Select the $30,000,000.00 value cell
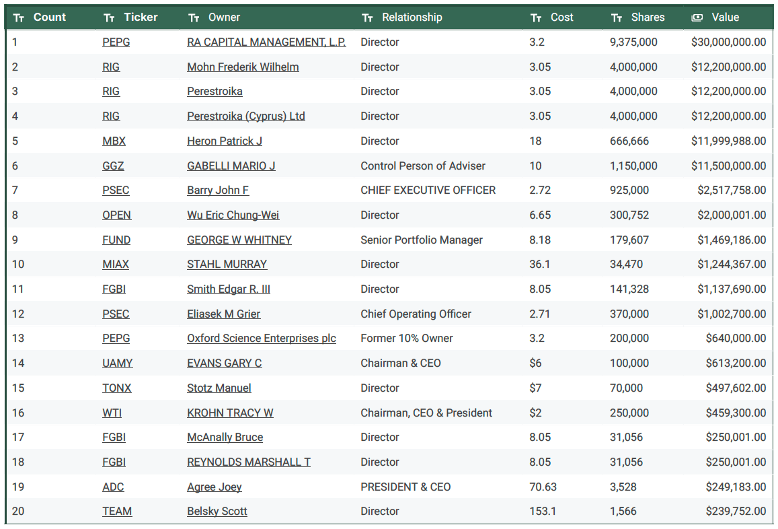This screenshot has height=529, width=778. tap(728, 42)
